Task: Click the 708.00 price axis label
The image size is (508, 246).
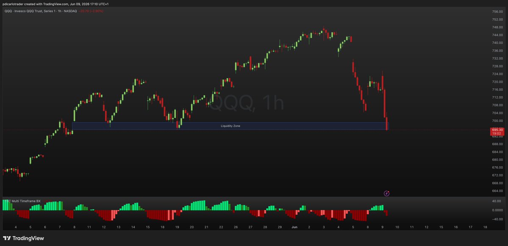Action: click(497, 105)
